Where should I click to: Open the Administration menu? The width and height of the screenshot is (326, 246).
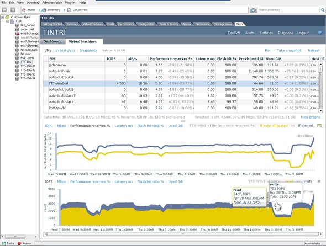(x=52, y=3)
